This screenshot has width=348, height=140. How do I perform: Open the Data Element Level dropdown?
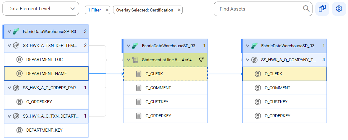pyautogui.click(x=41, y=9)
